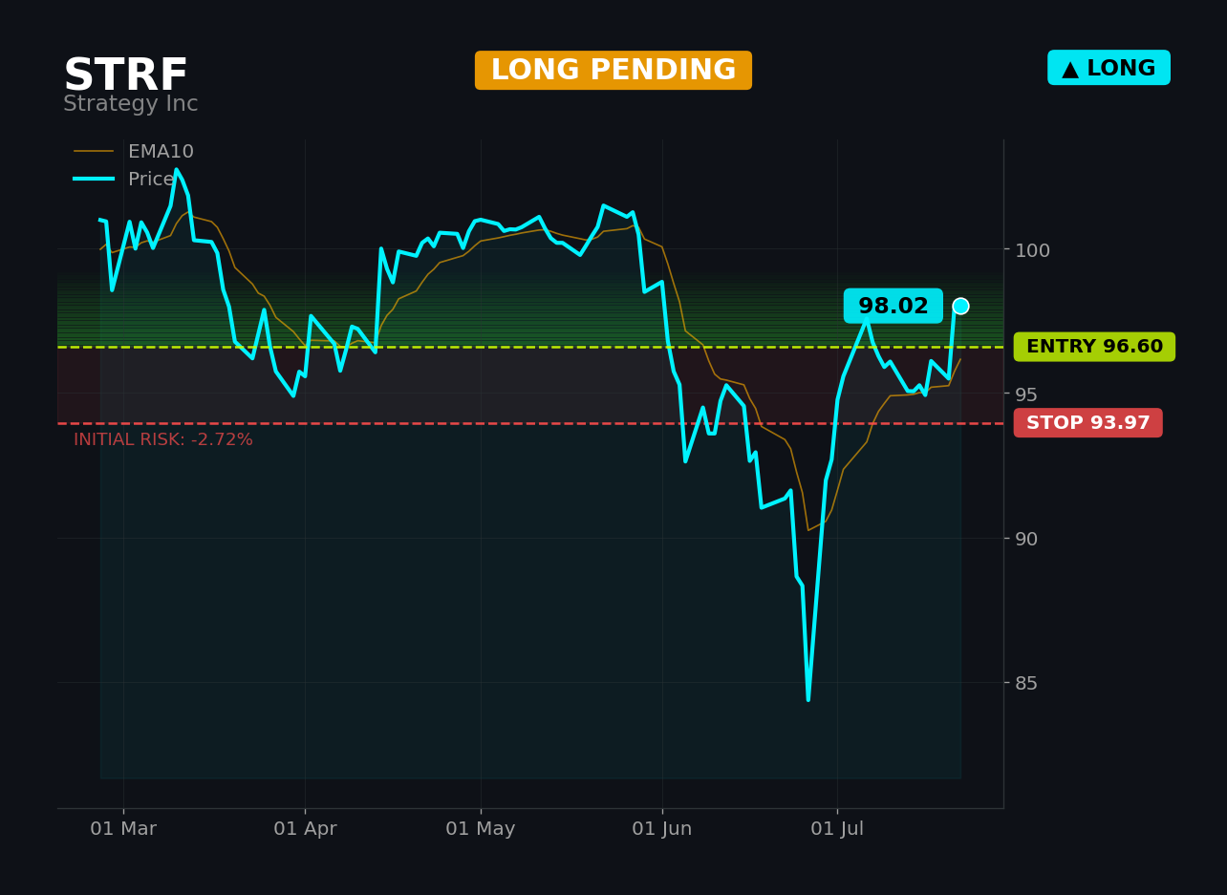This screenshot has width=1227, height=895.
Task: Click the Price legend line swatch
Action: 94,180
